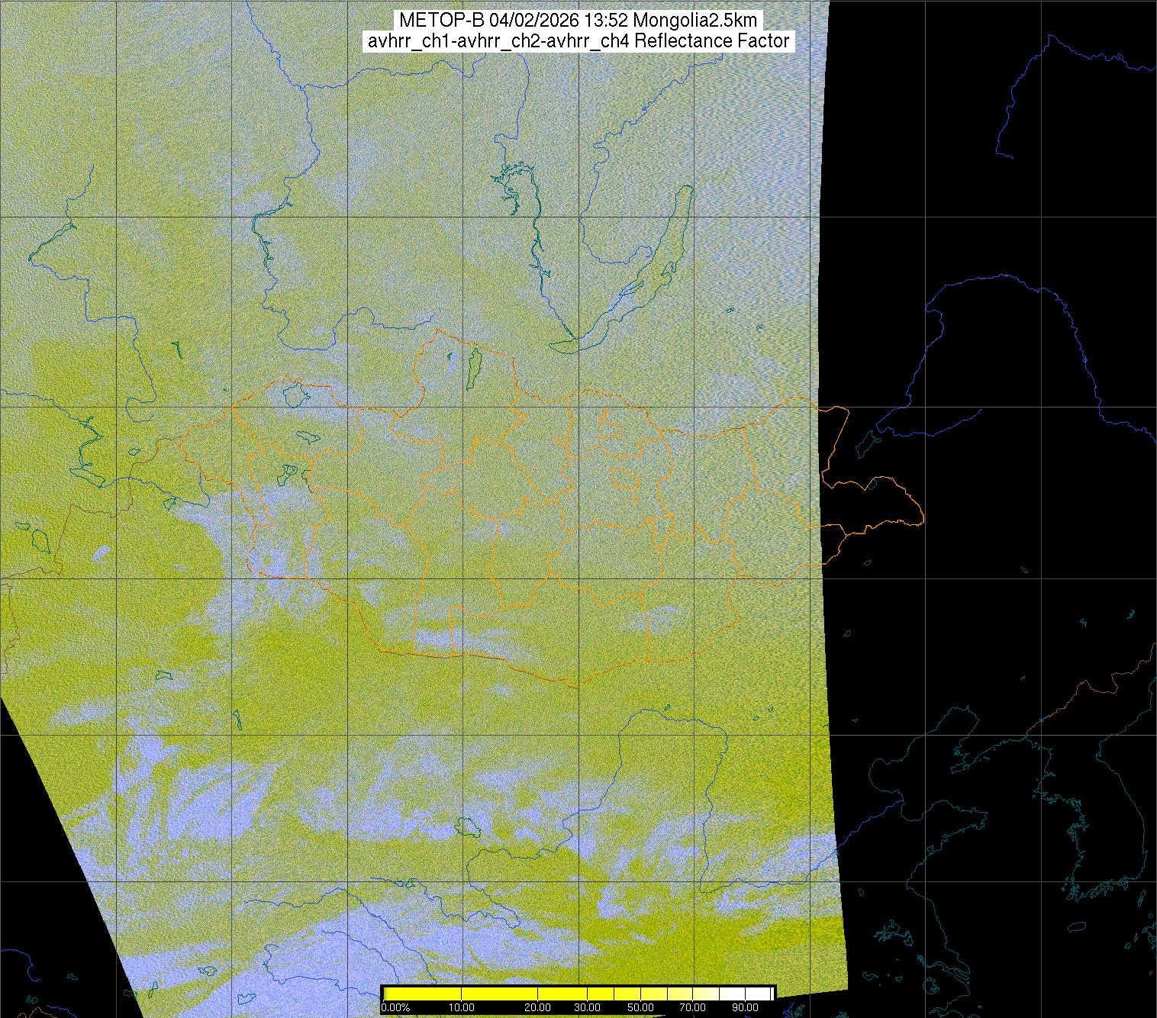Click the 0.00% label on the color scale

pos(395,1007)
